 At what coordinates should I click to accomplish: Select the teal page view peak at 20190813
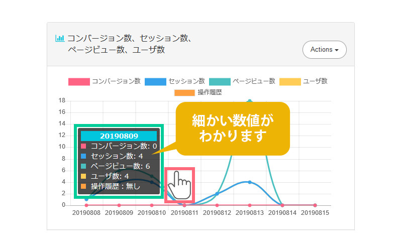[x=249, y=101]
